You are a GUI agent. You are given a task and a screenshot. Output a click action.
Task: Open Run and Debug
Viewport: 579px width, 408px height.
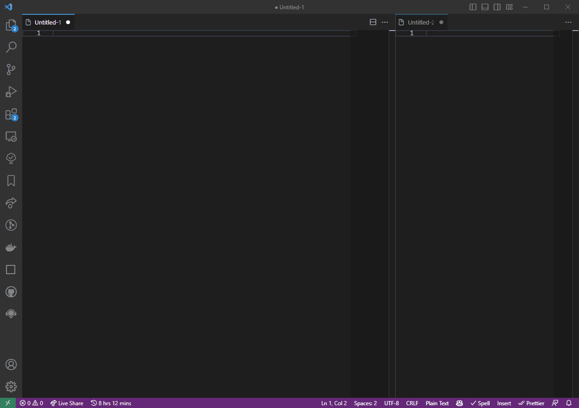(11, 91)
